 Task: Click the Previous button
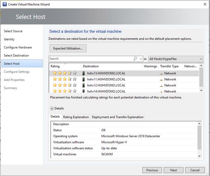152,170
